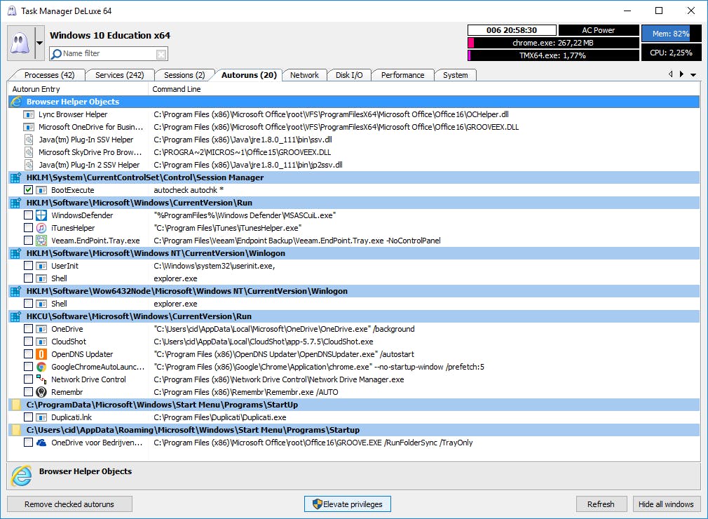This screenshot has width=708, height=519.
Task: Click the registry icon of HKCU CurrentVersion\Run
Action: click(x=16, y=316)
